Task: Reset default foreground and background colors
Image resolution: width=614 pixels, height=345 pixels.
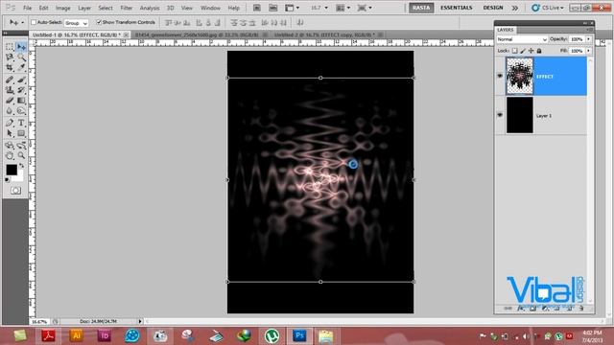Action: (8, 180)
